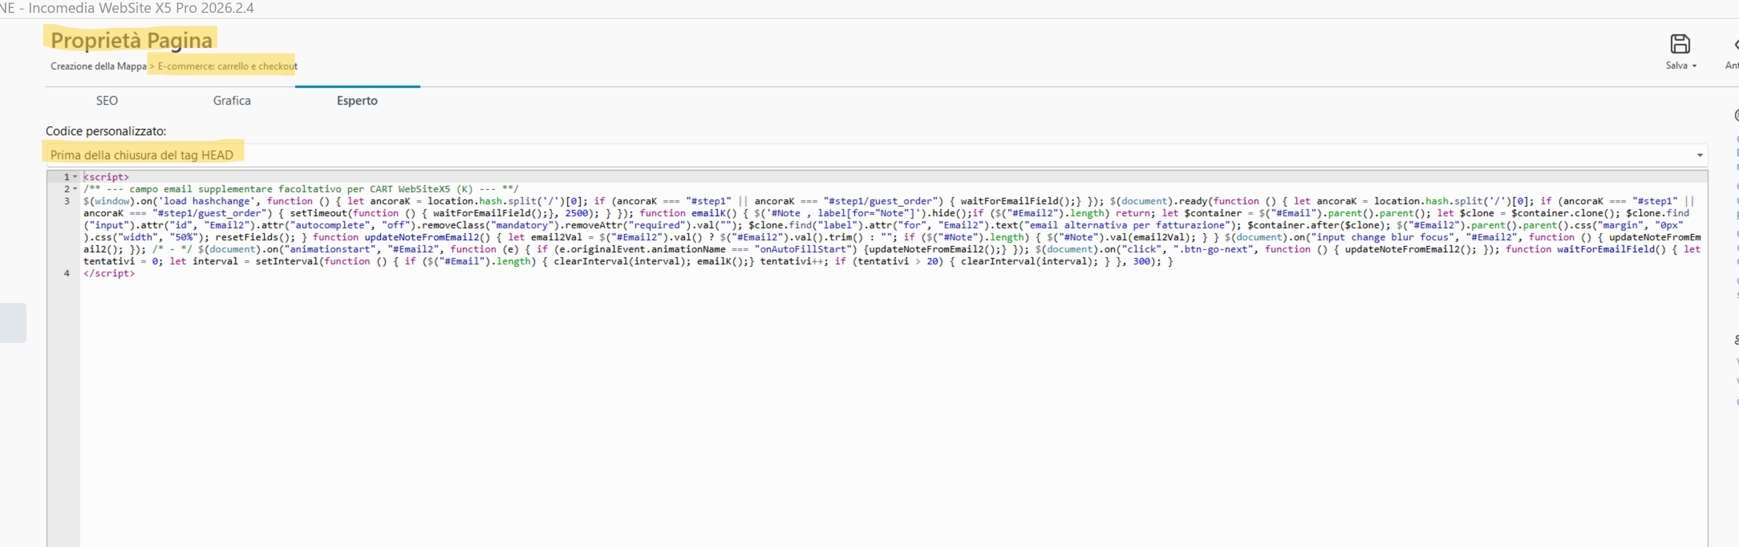Screen dimensions: 1739x547
Task: Click the 'campo email supplementare' comment line
Action: 301,189
